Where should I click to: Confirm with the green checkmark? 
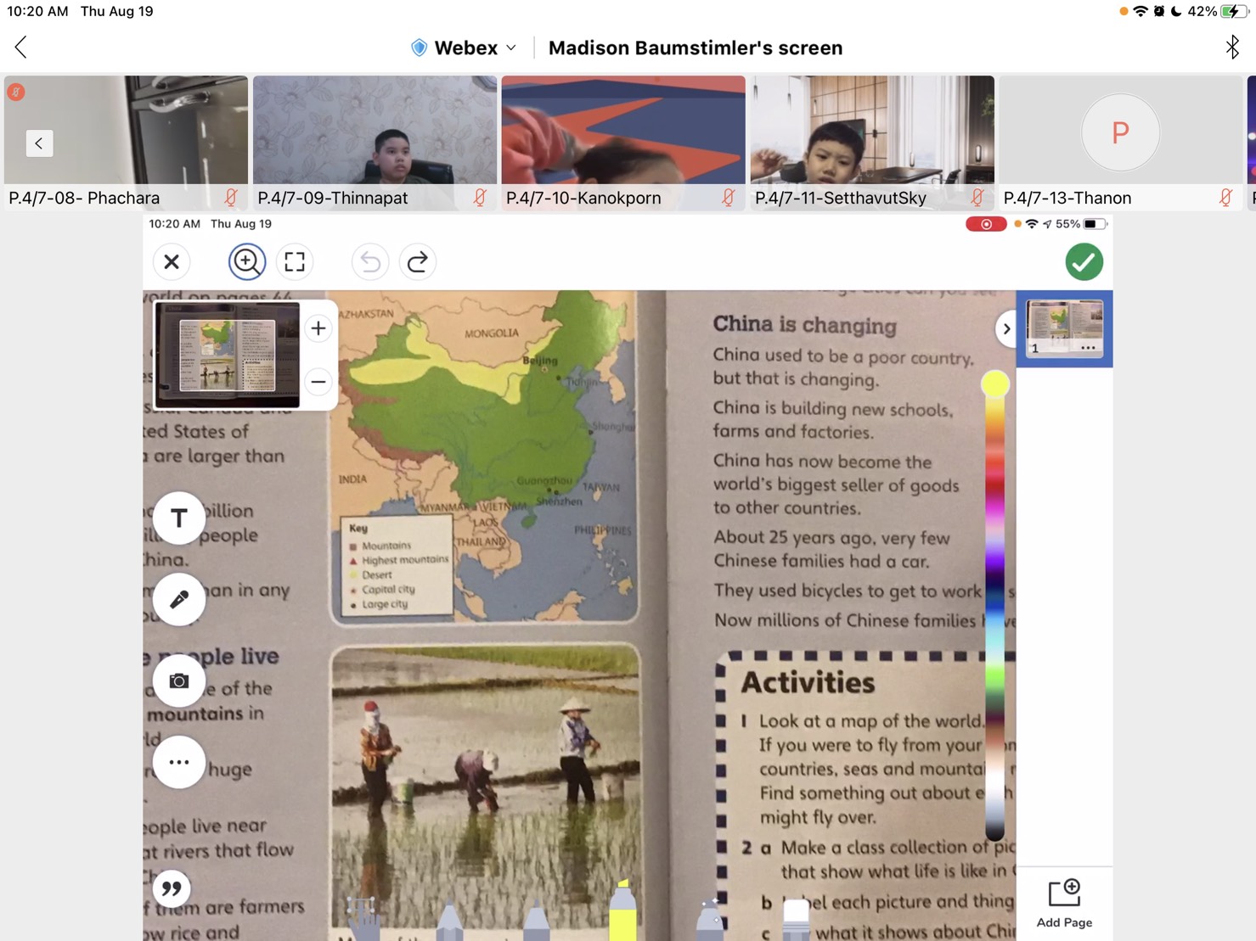pyautogui.click(x=1084, y=261)
